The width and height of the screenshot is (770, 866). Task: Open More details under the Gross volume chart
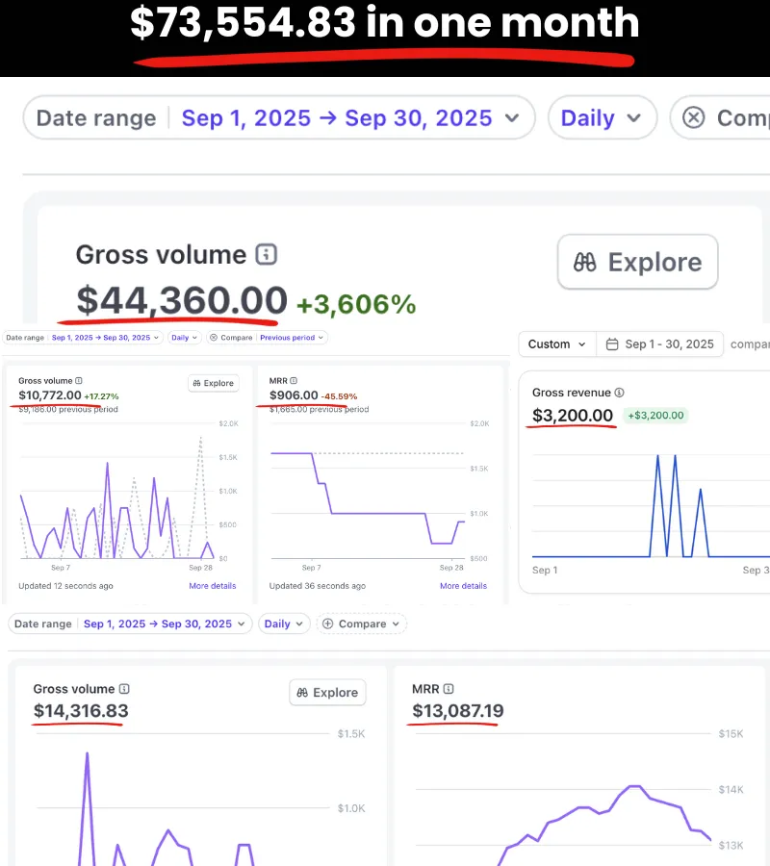(x=212, y=586)
